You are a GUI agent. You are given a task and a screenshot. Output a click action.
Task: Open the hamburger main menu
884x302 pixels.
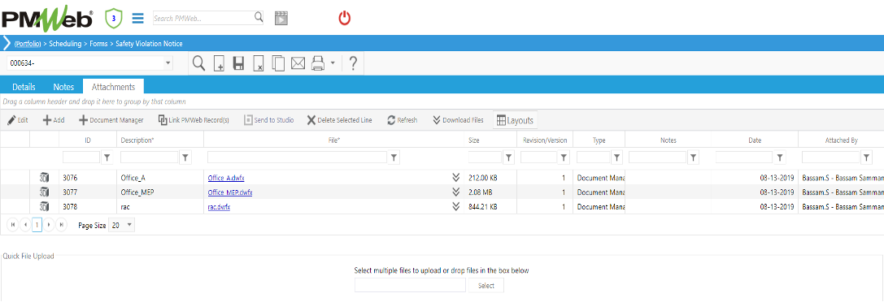[x=138, y=19]
